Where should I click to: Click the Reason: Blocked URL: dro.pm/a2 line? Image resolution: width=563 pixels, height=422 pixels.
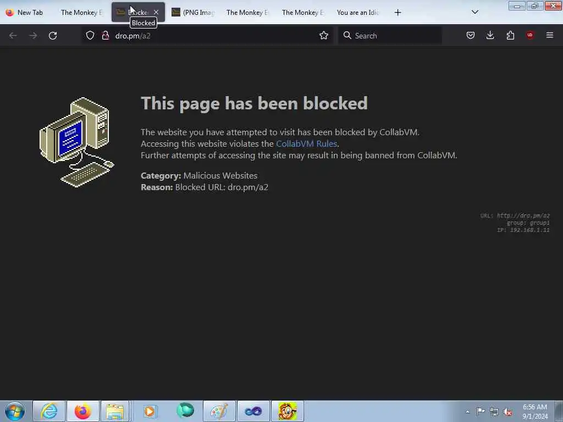[205, 187]
